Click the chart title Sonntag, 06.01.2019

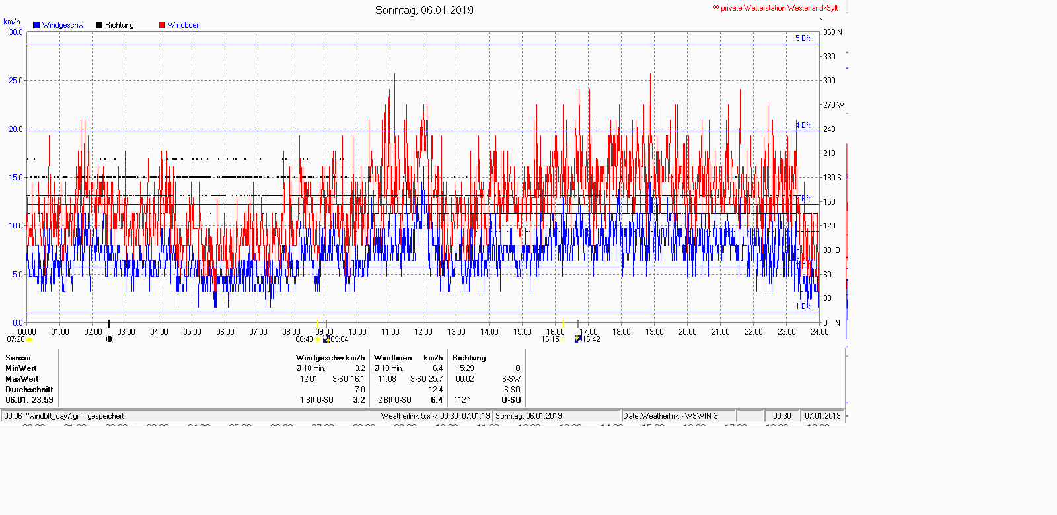(424, 10)
